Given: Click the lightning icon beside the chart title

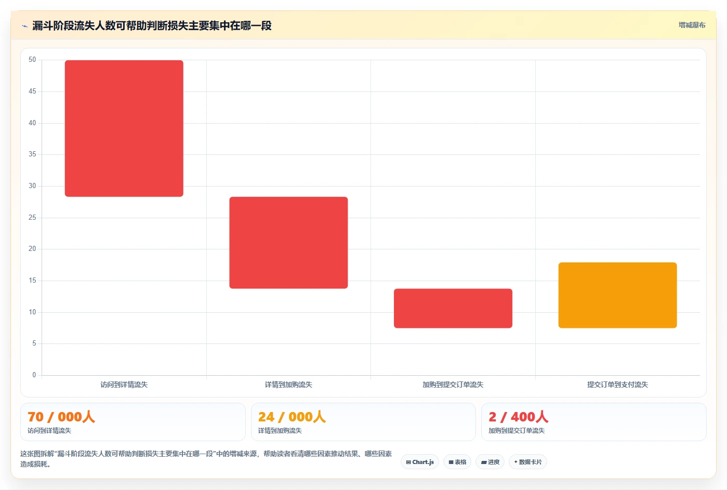Looking at the screenshot, I should 24,26.
